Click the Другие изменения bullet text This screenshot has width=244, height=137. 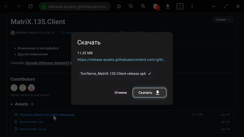(33, 54)
